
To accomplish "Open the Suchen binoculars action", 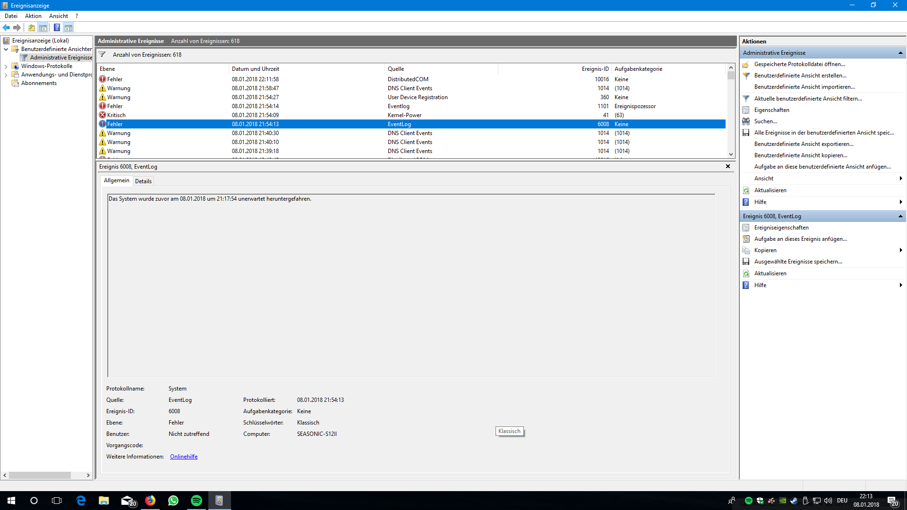I will tap(765, 121).
